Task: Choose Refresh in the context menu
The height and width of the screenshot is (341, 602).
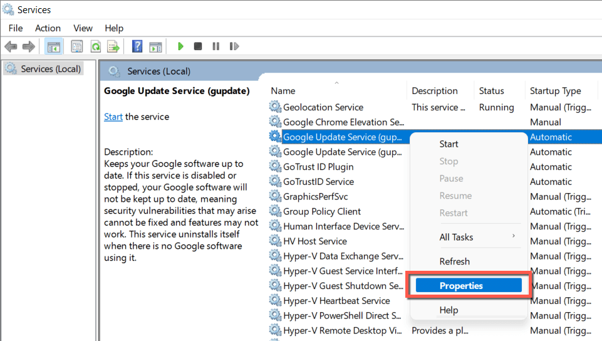Action: coord(454,261)
